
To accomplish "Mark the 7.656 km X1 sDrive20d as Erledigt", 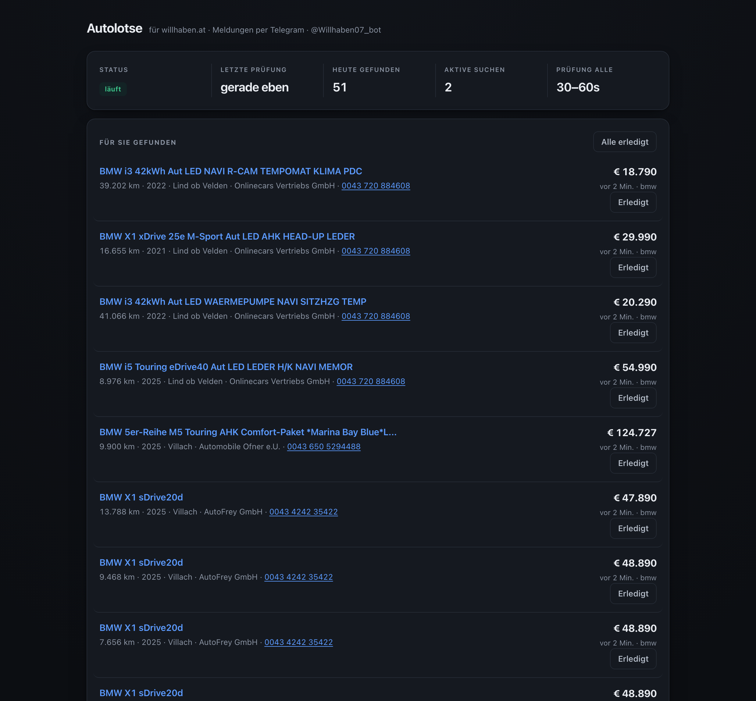I will pyautogui.click(x=633, y=659).
